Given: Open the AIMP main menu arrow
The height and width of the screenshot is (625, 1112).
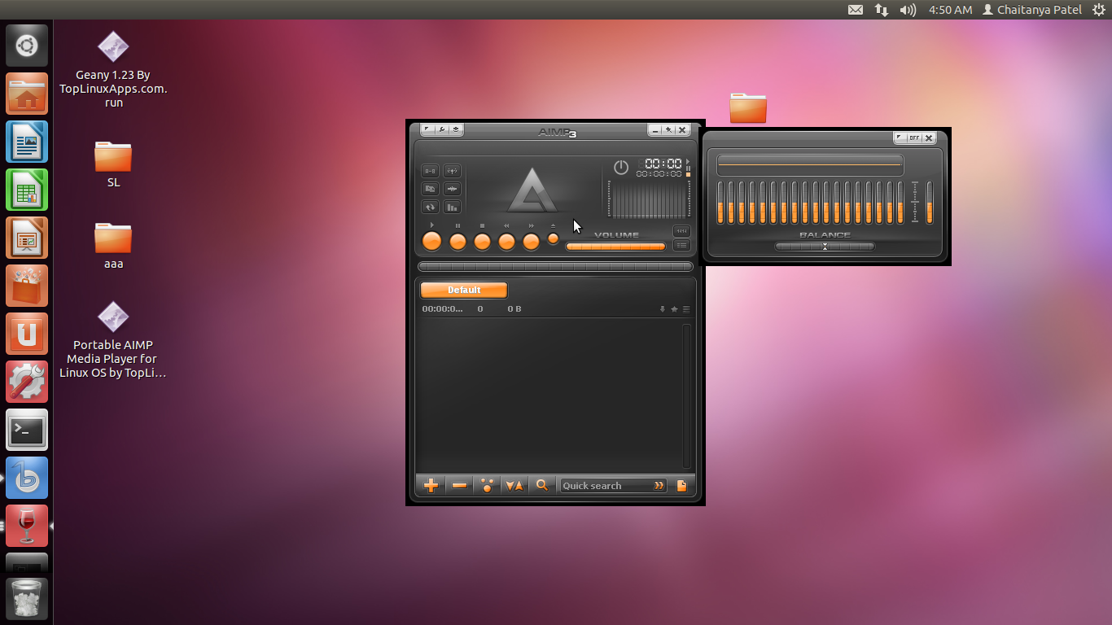Looking at the screenshot, I should (427, 129).
